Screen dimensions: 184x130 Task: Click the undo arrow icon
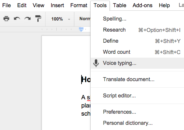tap(17, 19)
